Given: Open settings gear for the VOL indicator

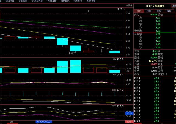Looking at the screenshot, I should click(x=118, y=59).
